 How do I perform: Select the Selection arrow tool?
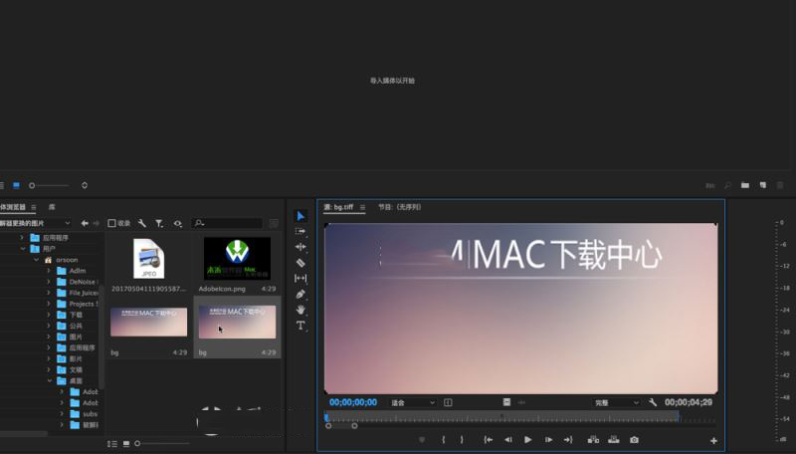pos(300,216)
